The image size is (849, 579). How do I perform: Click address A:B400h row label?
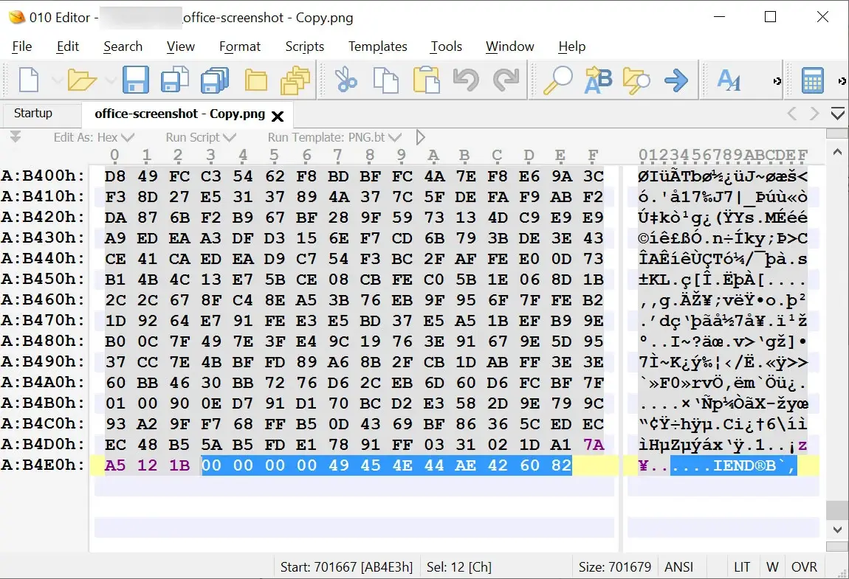point(43,176)
